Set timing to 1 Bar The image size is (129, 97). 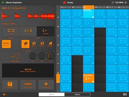26,44
